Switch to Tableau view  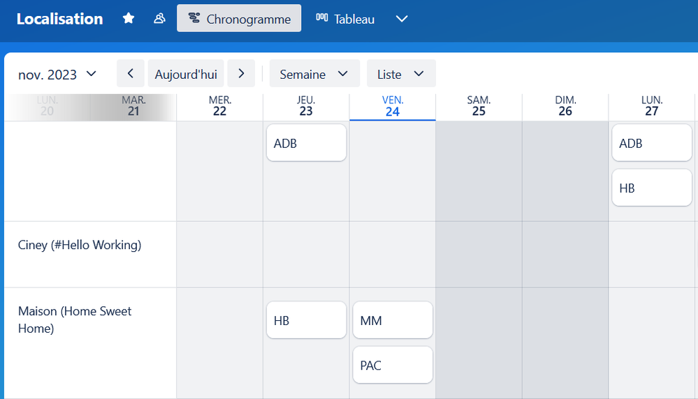tap(345, 19)
